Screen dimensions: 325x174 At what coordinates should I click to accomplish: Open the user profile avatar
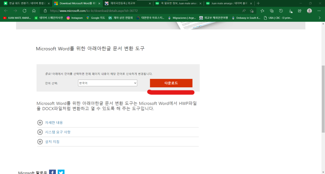[310, 11]
